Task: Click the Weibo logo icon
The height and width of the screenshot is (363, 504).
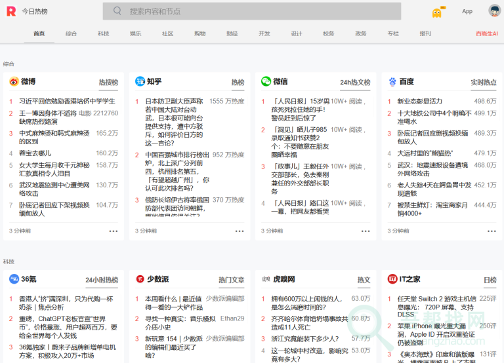Action: pos(14,82)
